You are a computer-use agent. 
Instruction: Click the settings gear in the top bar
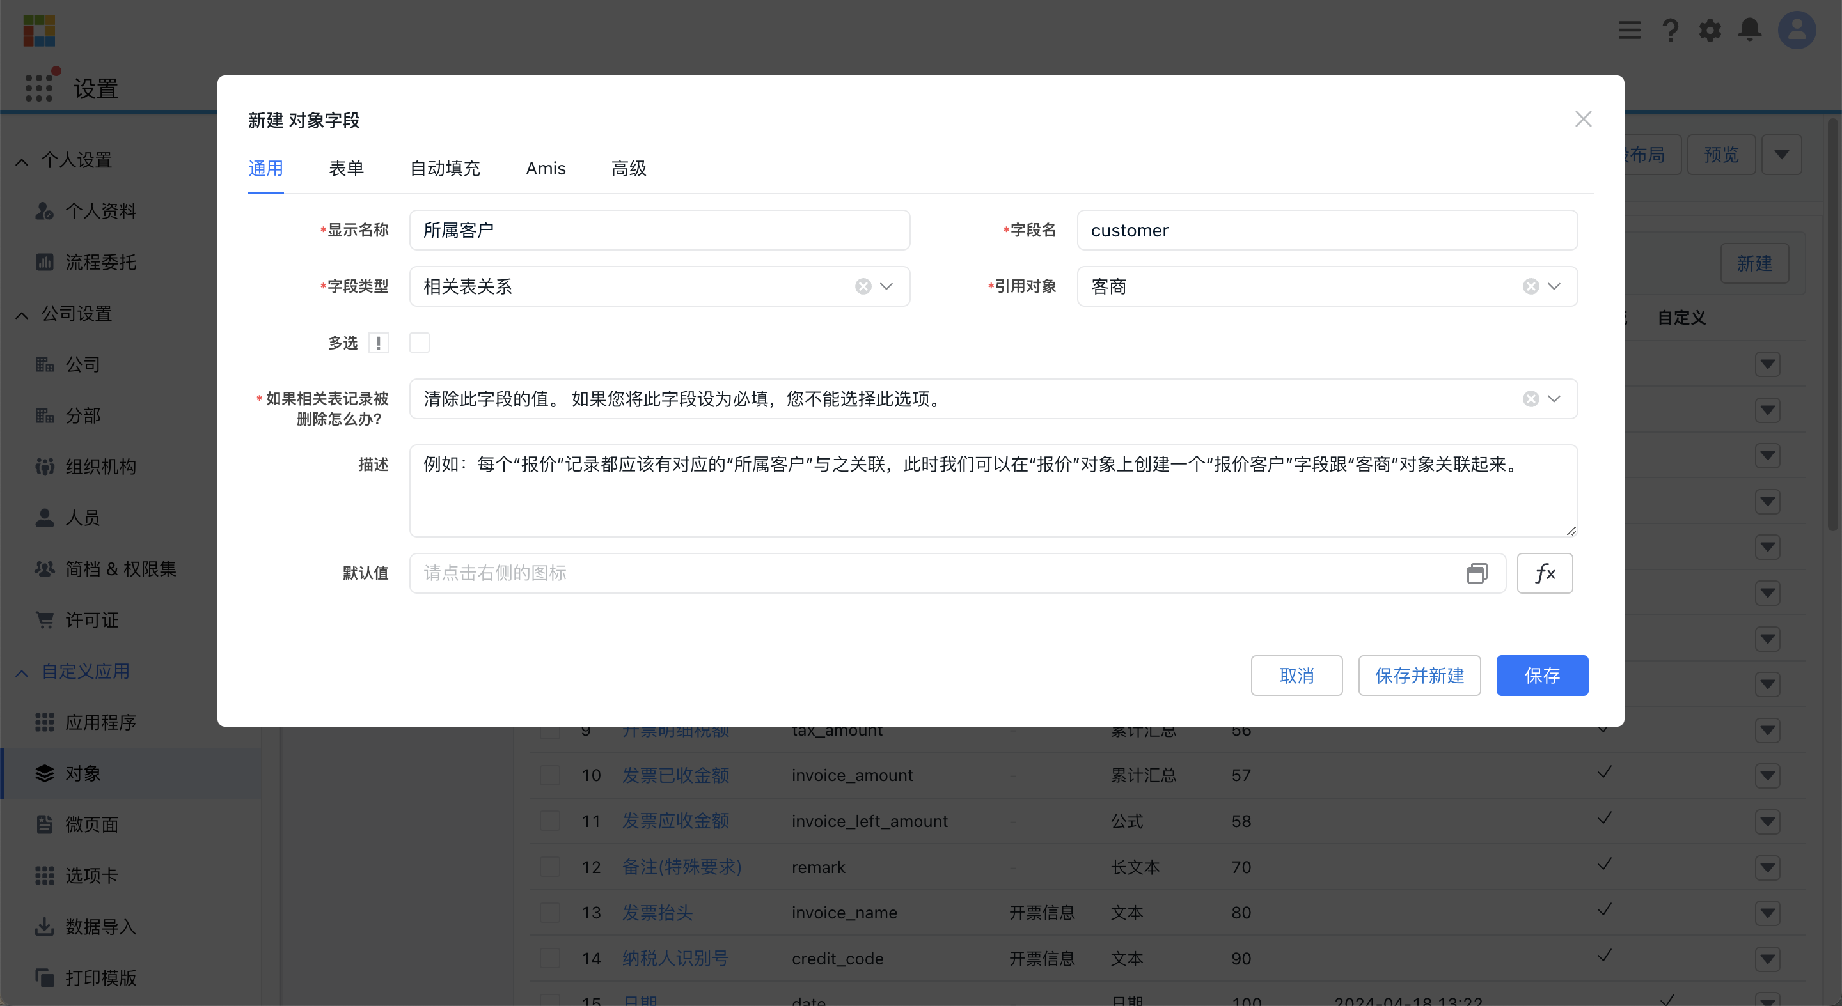(1710, 31)
